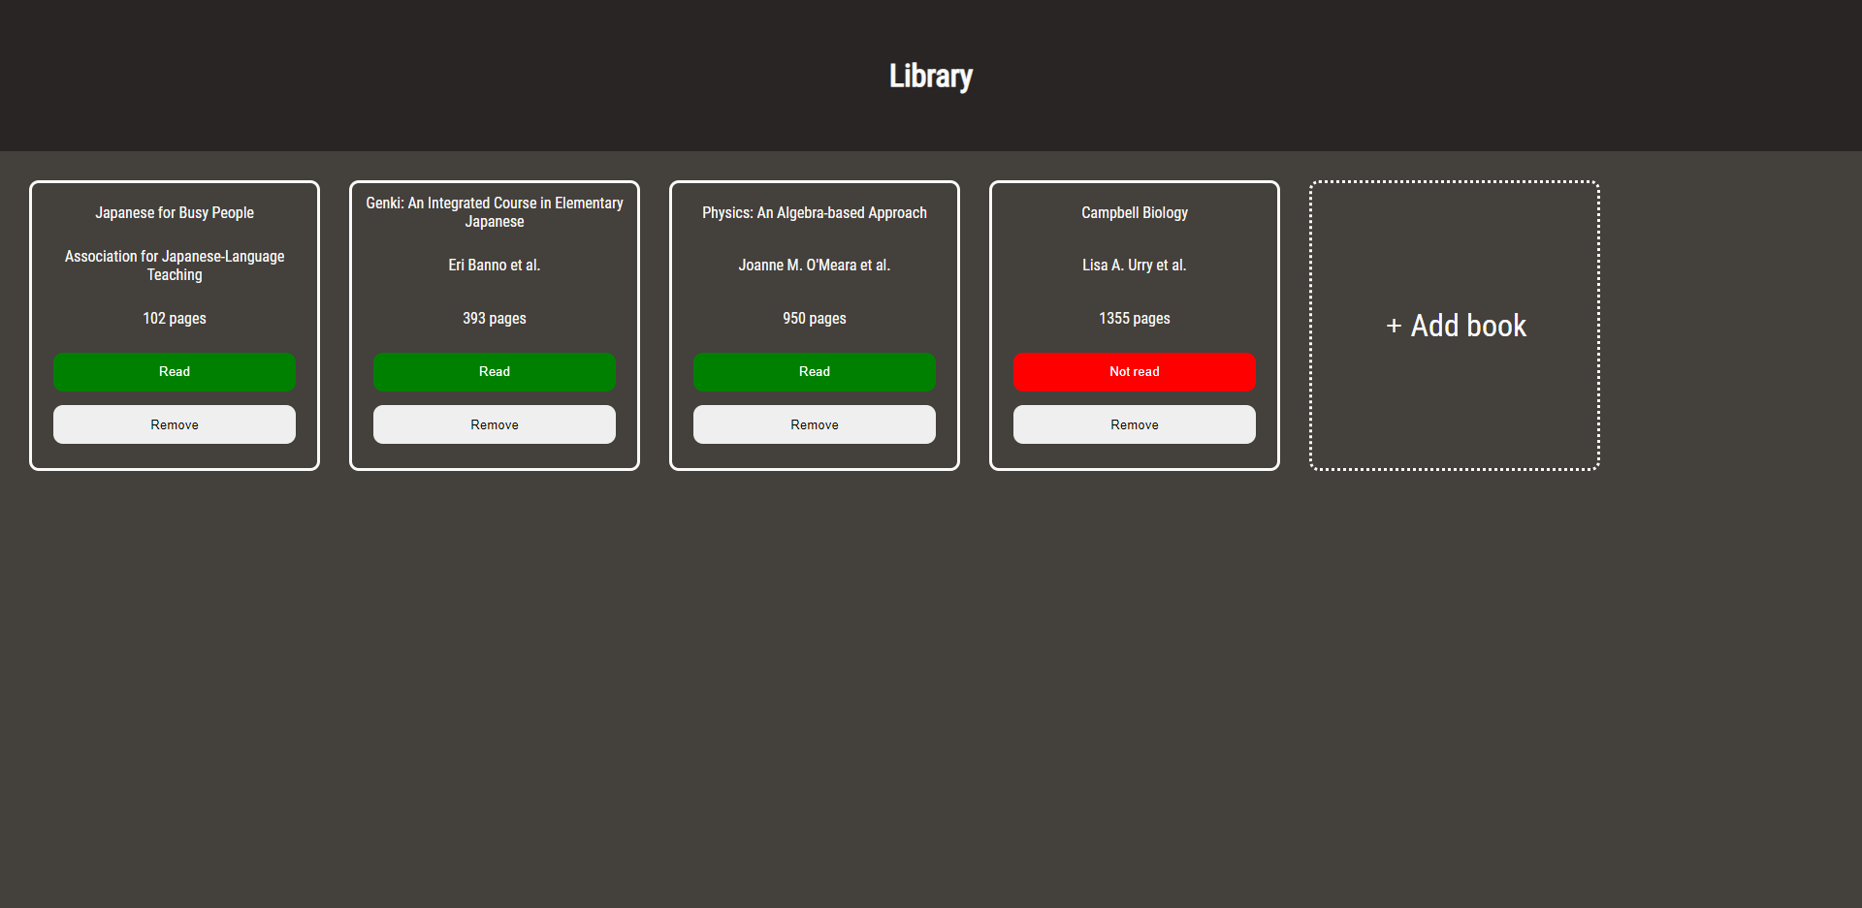Remove Physics: An Algebra-based Approach
The width and height of the screenshot is (1862, 908).
(x=814, y=423)
